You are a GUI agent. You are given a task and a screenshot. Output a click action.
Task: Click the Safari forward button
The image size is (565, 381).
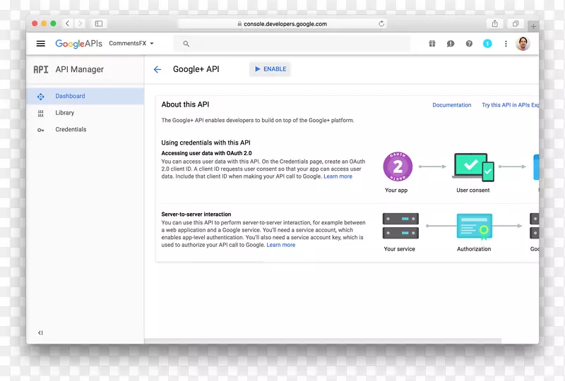click(80, 23)
